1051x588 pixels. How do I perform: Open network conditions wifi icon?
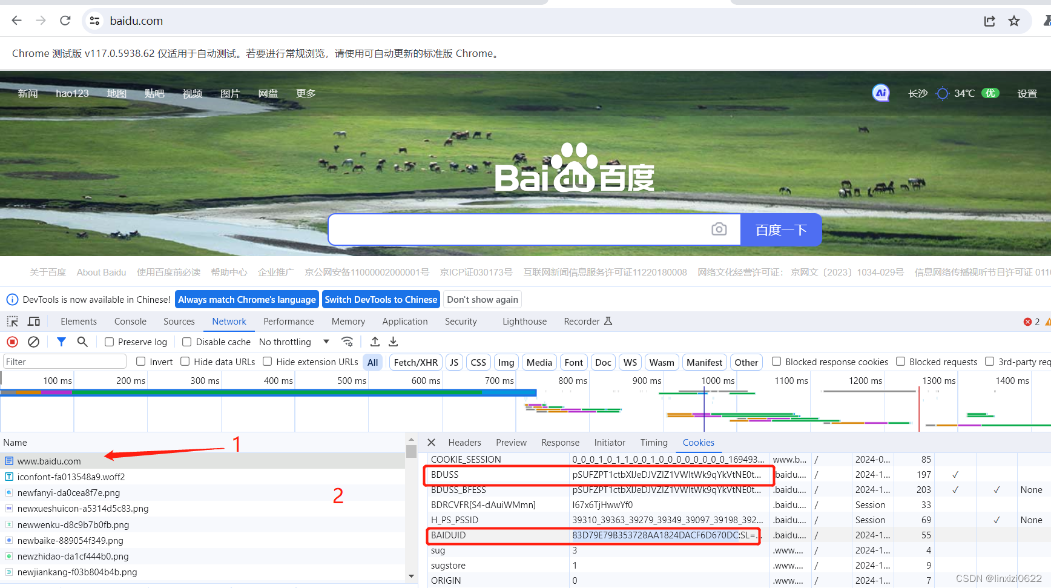[x=348, y=342]
